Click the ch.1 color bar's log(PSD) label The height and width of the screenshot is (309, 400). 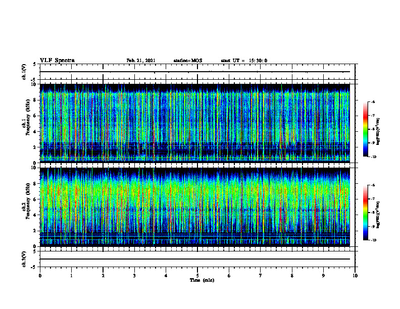[378, 132]
